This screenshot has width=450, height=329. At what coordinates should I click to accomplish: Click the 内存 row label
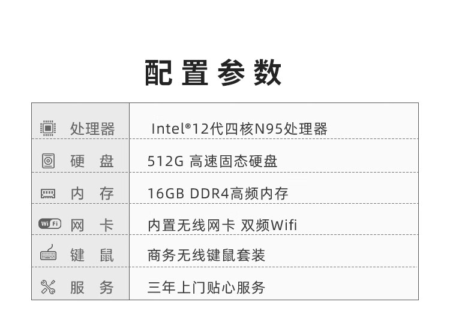[x=92, y=193]
